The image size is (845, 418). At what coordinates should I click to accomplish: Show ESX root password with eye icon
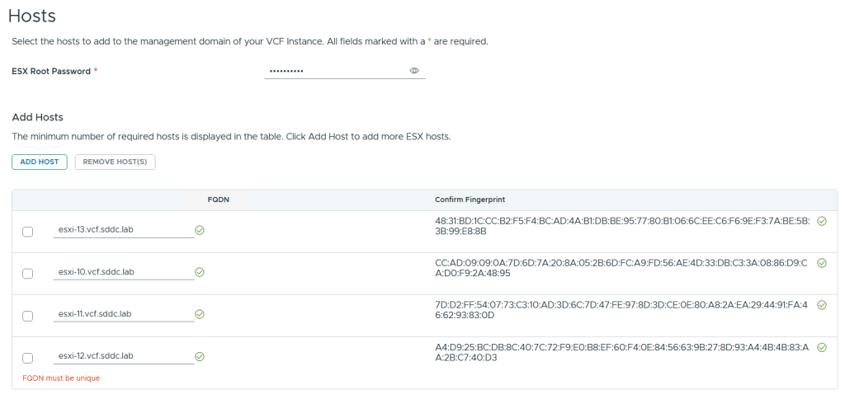point(415,71)
